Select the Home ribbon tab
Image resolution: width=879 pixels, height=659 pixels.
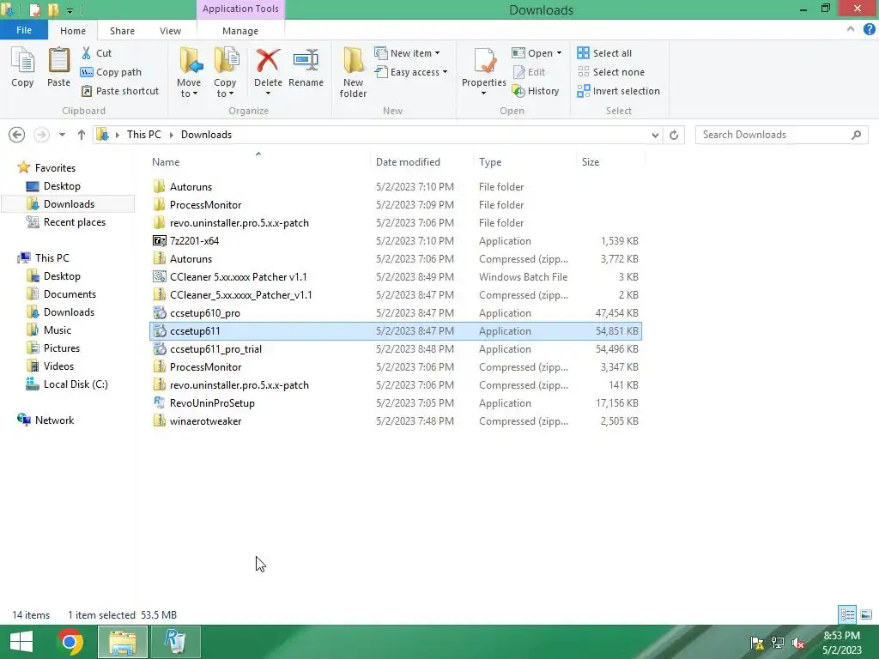point(73,31)
